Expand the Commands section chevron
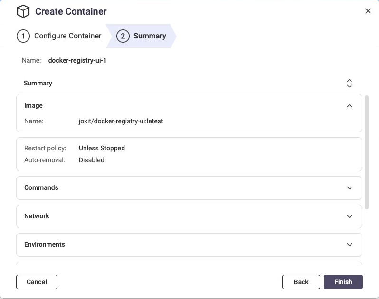 coord(349,188)
